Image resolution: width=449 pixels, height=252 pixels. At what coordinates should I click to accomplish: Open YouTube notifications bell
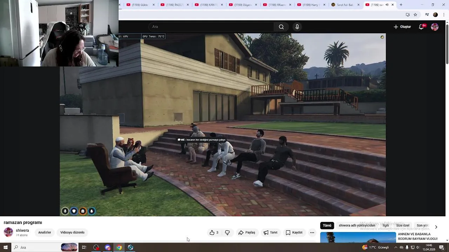(422, 27)
